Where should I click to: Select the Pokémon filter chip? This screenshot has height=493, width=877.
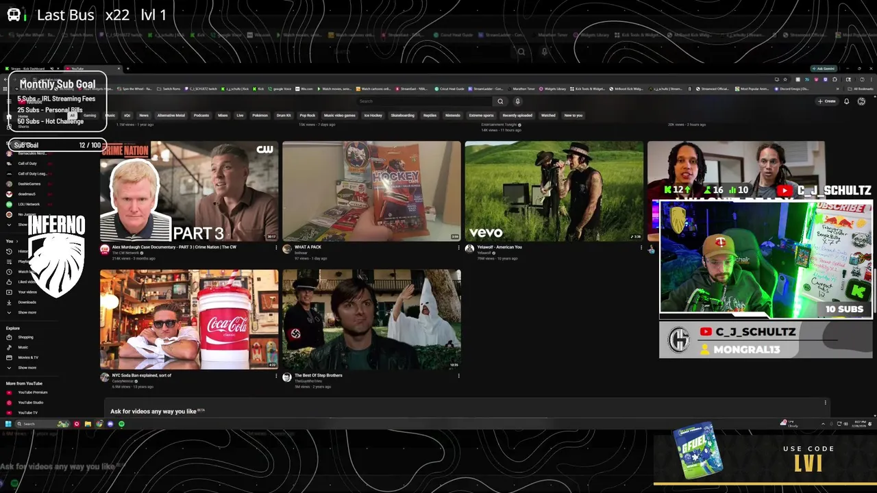260,115
